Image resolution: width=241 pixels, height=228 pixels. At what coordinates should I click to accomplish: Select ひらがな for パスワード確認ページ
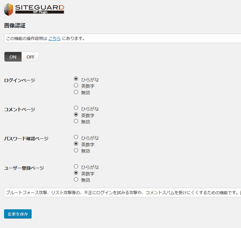click(76, 137)
